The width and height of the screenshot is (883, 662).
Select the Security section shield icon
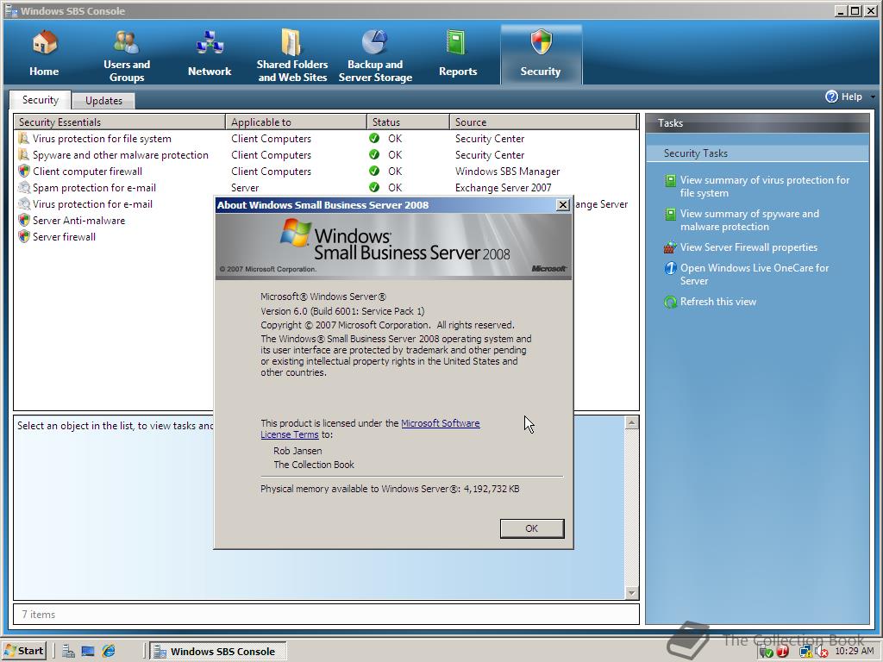pos(542,42)
